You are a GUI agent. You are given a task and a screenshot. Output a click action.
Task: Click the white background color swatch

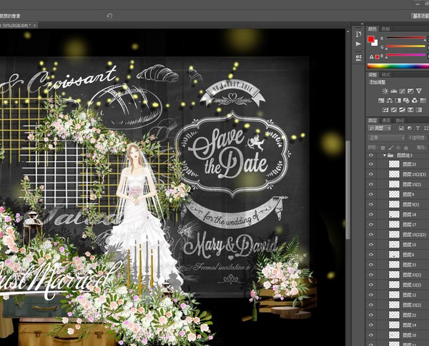(x=375, y=43)
